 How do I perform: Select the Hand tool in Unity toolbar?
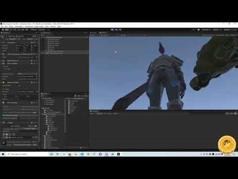pyautogui.click(x=3, y=30)
